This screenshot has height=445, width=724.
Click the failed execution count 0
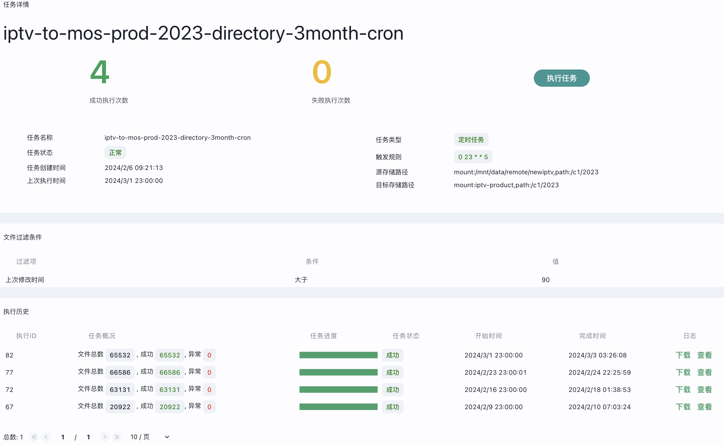[x=322, y=72]
